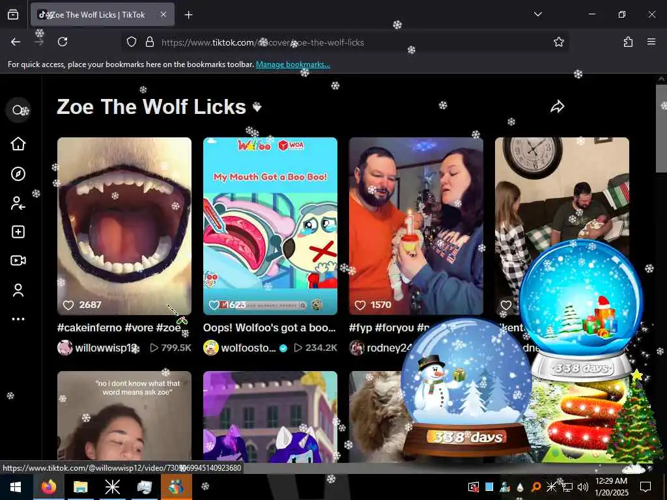Open the wolfoosto... verified profile name
The height and width of the screenshot is (500, 667).
[x=248, y=348]
